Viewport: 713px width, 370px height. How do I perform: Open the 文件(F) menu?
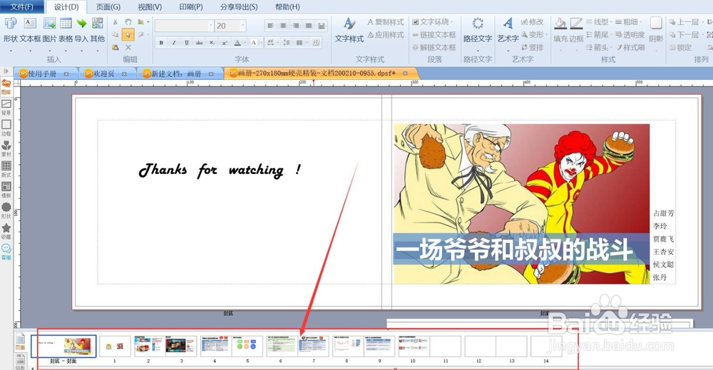tap(22, 7)
